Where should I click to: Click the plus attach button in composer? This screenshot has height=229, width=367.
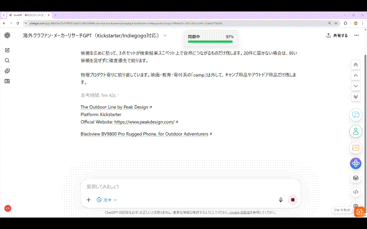88,200
